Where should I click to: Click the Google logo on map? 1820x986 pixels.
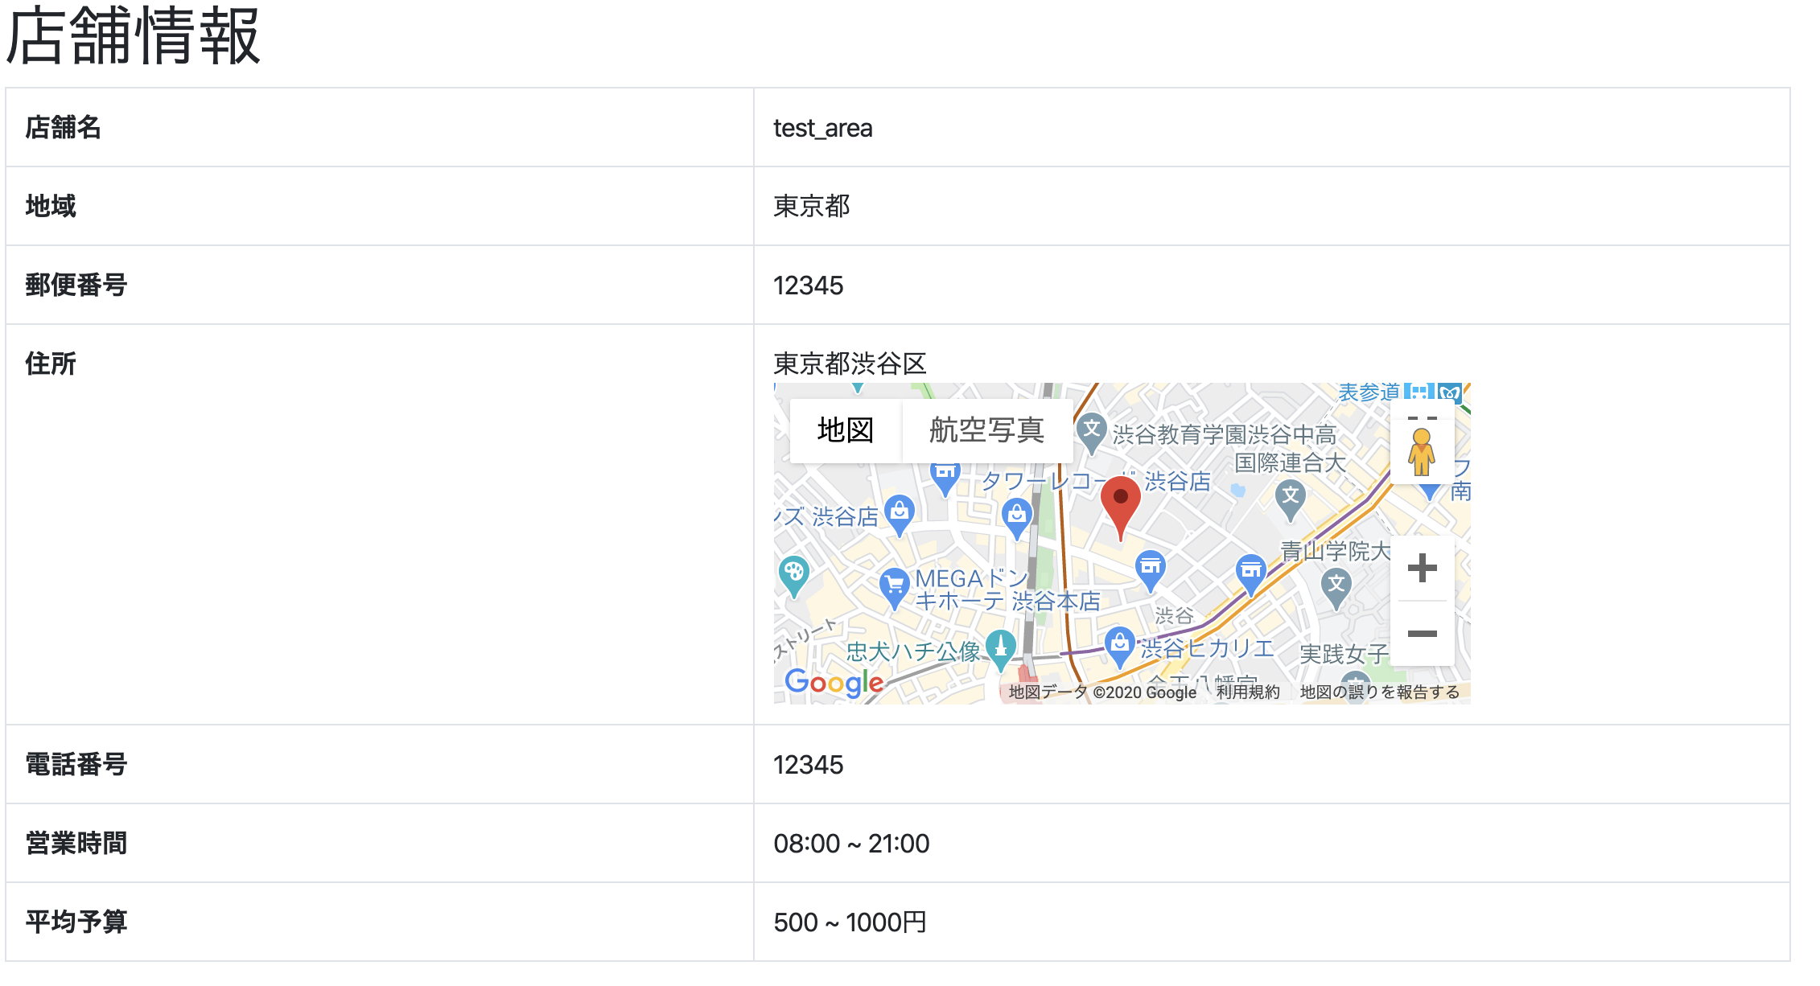pyautogui.click(x=834, y=683)
